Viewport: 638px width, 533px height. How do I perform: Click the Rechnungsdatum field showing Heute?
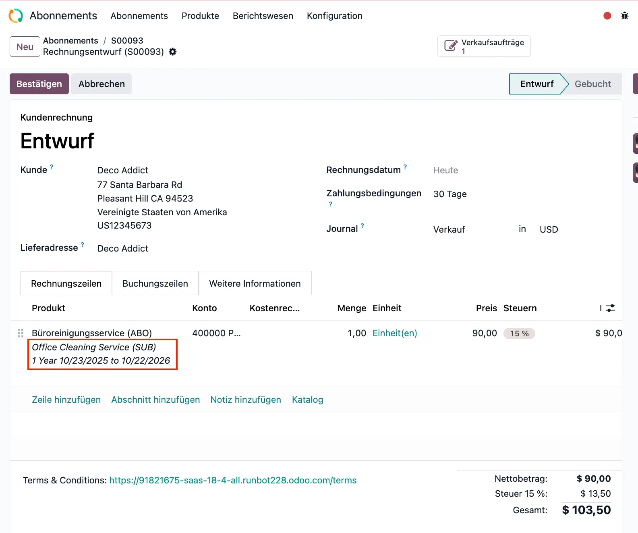[445, 171]
